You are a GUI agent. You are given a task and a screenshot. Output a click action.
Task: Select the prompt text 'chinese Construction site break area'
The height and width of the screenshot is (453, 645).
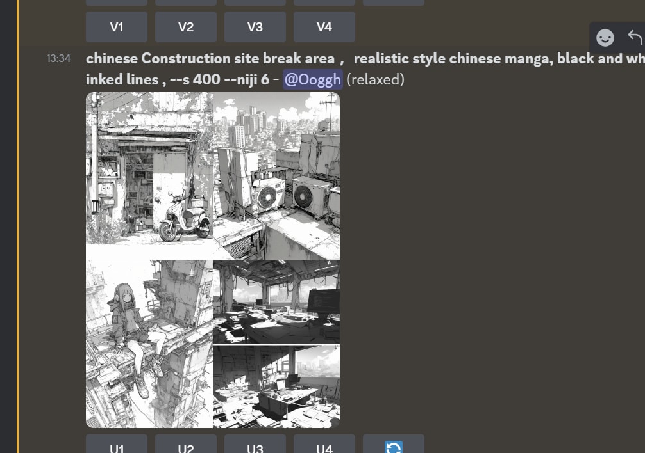[210, 58]
